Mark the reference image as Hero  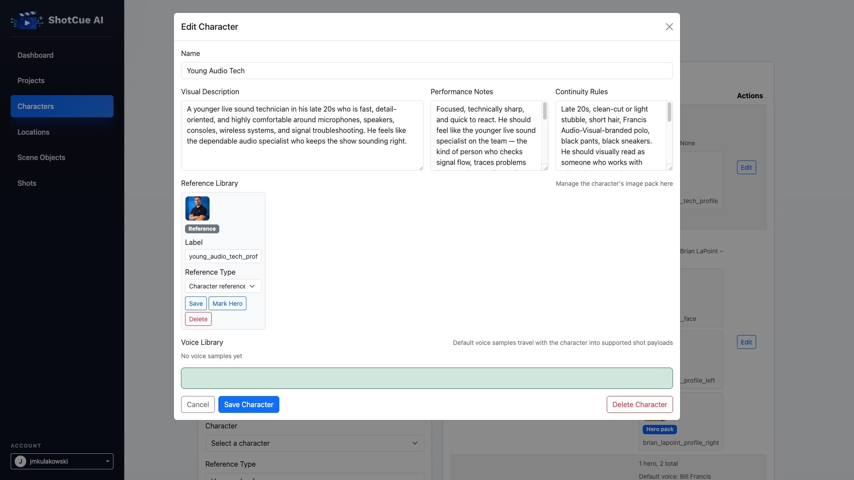point(227,304)
